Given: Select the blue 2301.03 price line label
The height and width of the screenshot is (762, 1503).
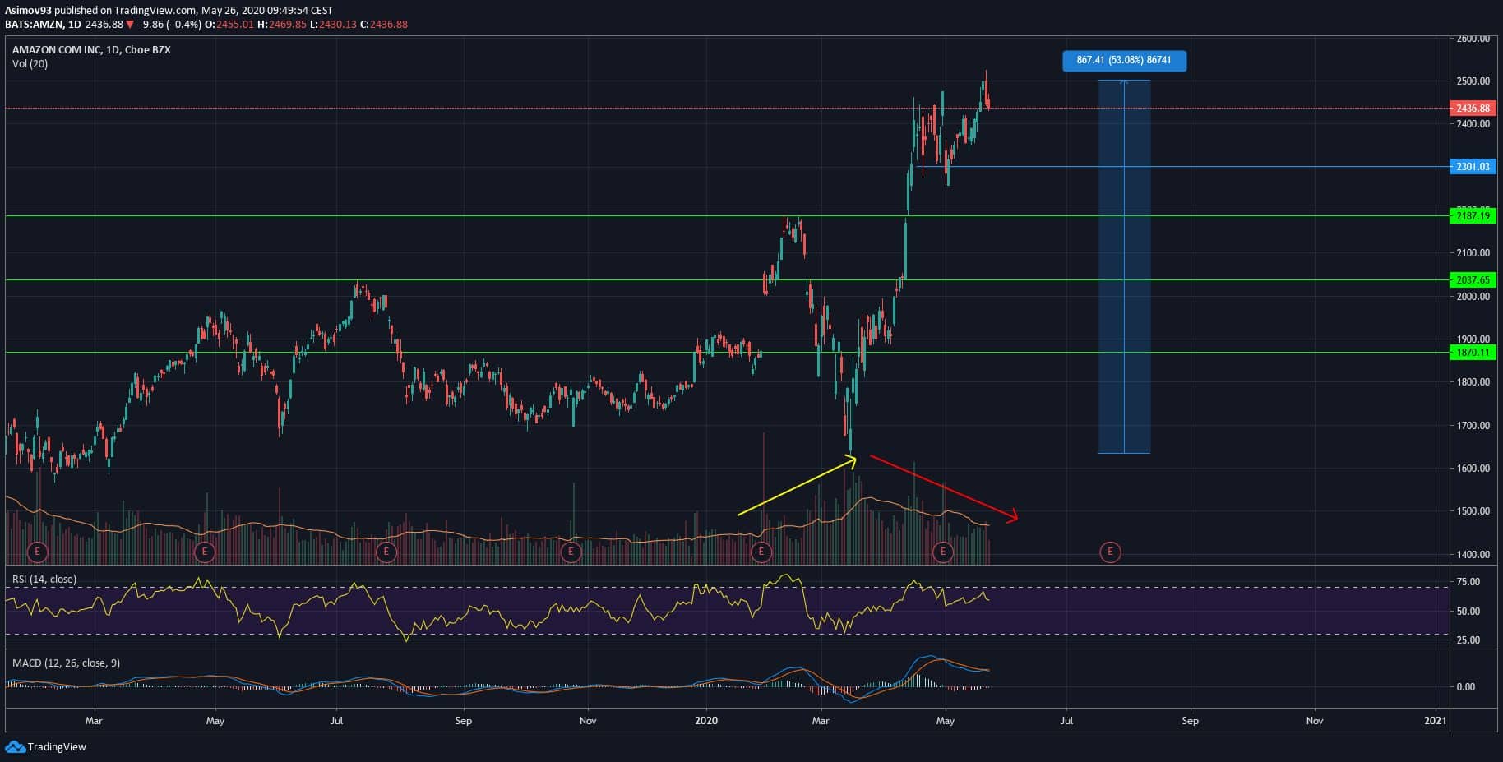Looking at the screenshot, I should point(1473,167).
